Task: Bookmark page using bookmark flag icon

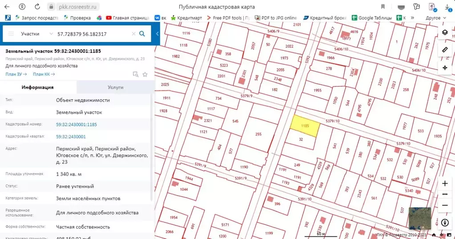Action: coord(383,7)
